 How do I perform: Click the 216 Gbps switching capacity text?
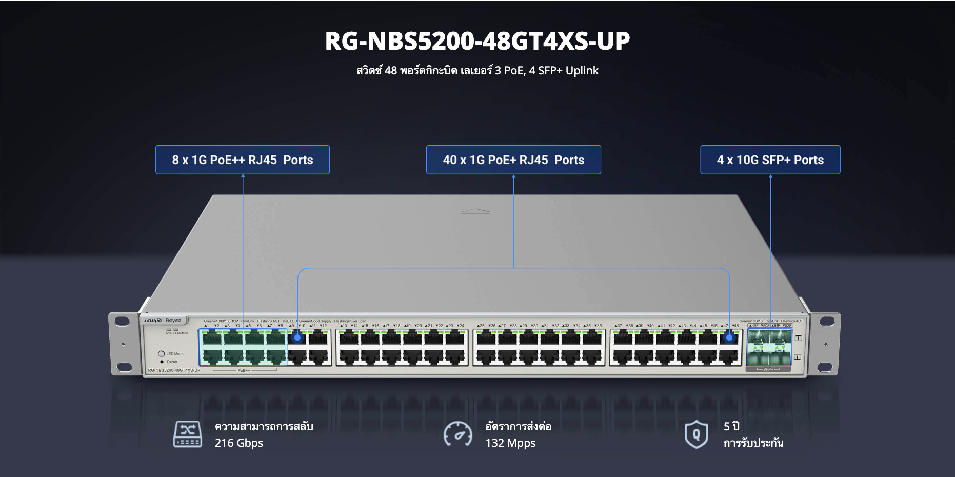click(x=239, y=443)
